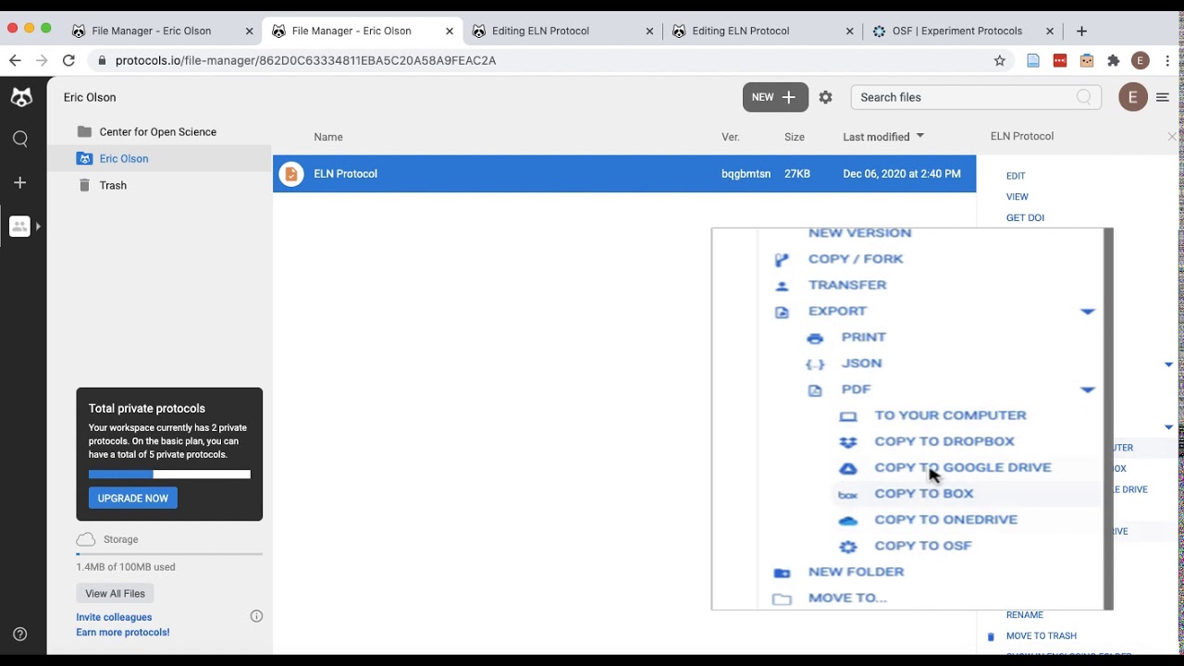The image size is (1184, 666).
Task: Collapse PDF arrow in the magnified menu
Action: pos(1088,390)
